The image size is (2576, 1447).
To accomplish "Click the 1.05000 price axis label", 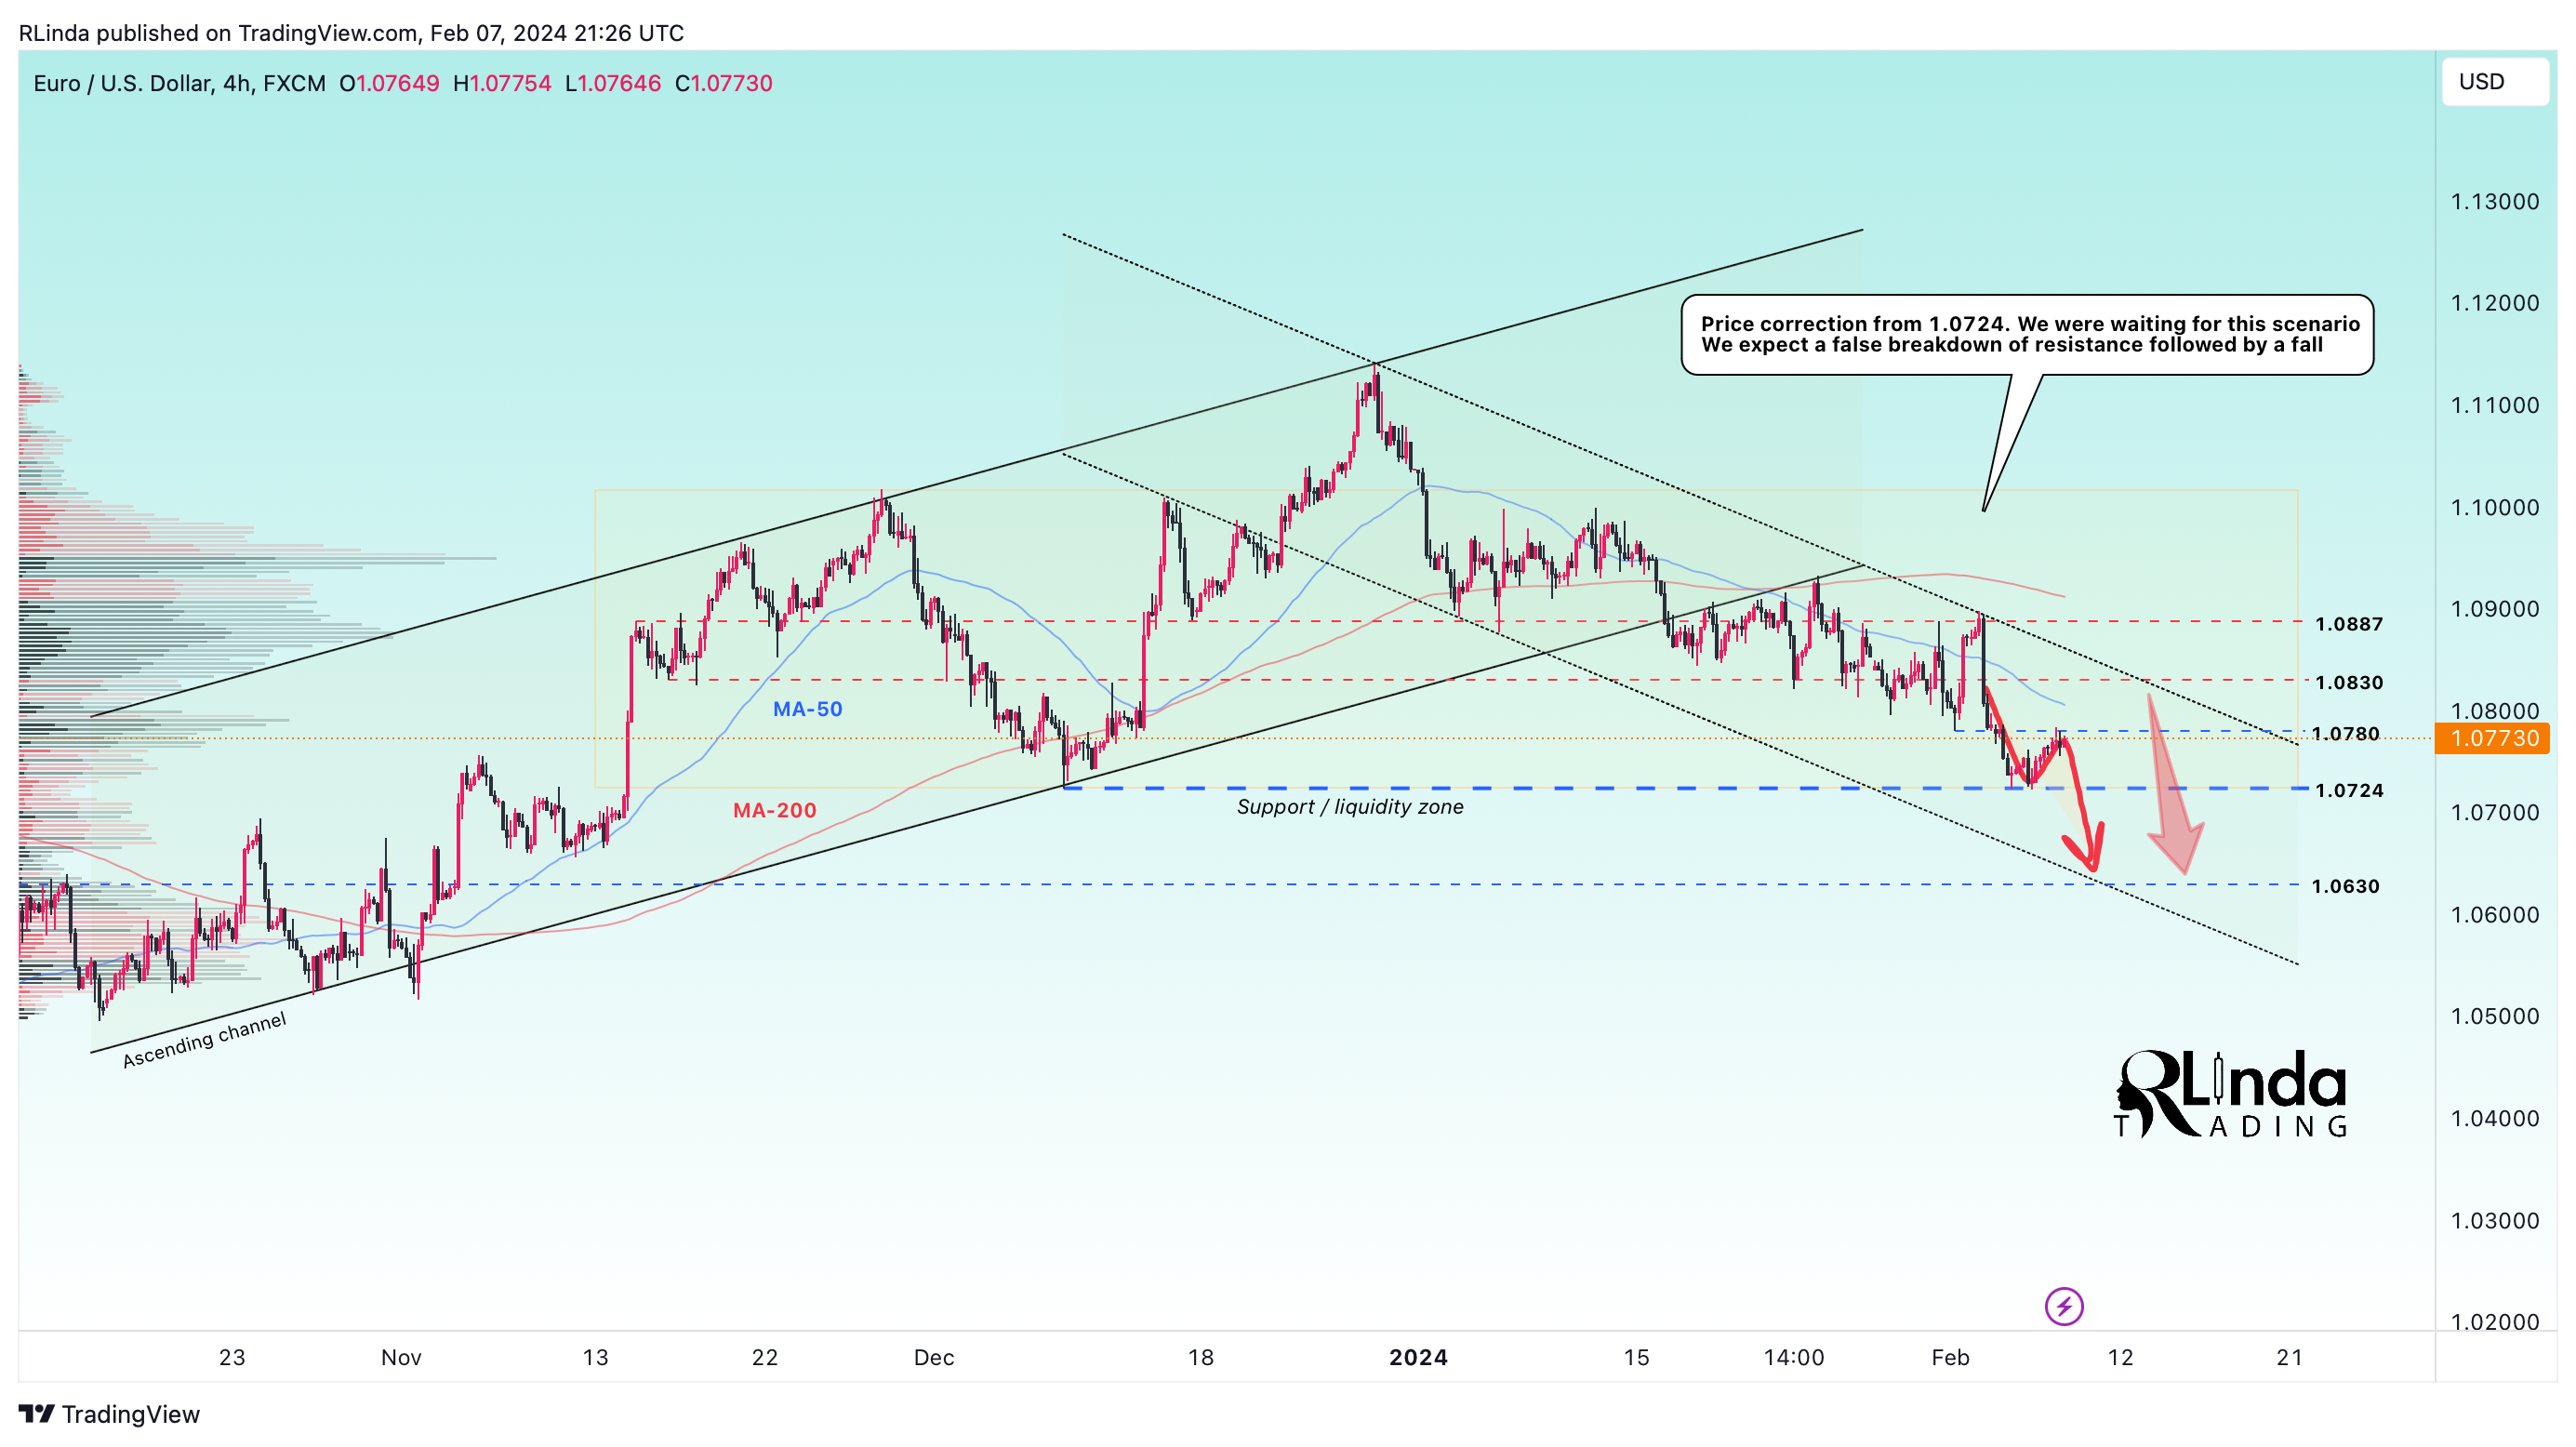I will pos(2495,1016).
